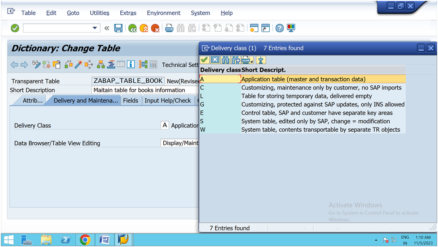Open Google Chrome from the taskbar

point(85,240)
